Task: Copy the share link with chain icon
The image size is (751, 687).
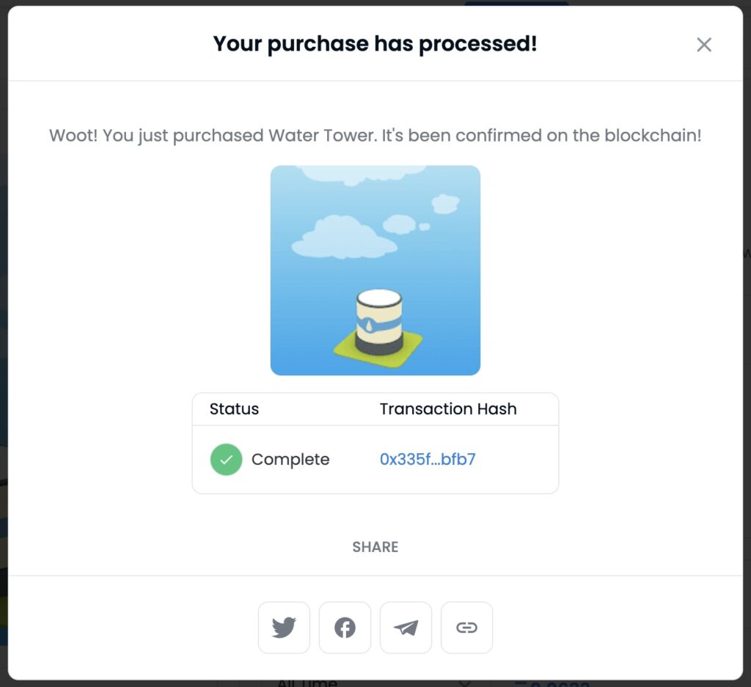Action: [466, 627]
